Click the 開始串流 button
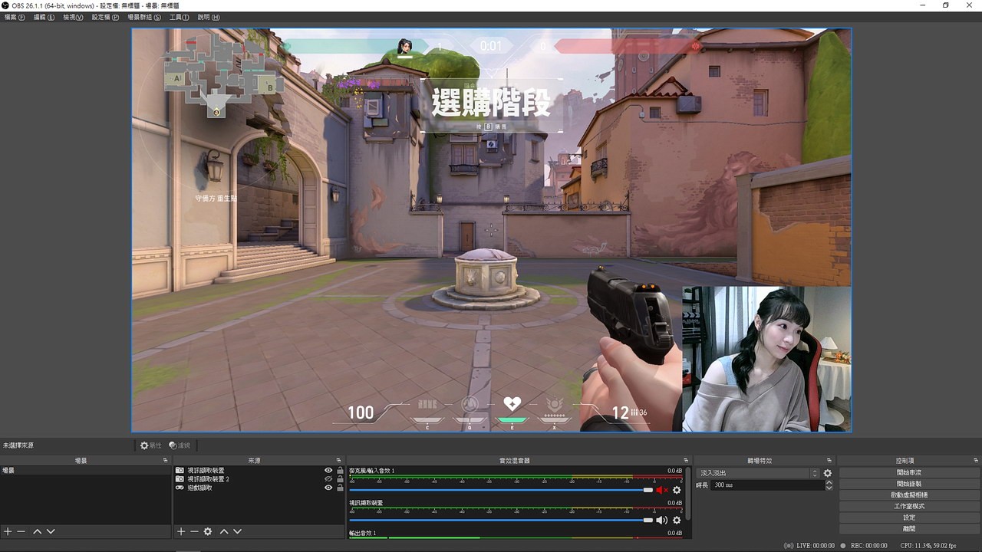Viewport: 982px width, 552px height. click(x=908, y=473)
